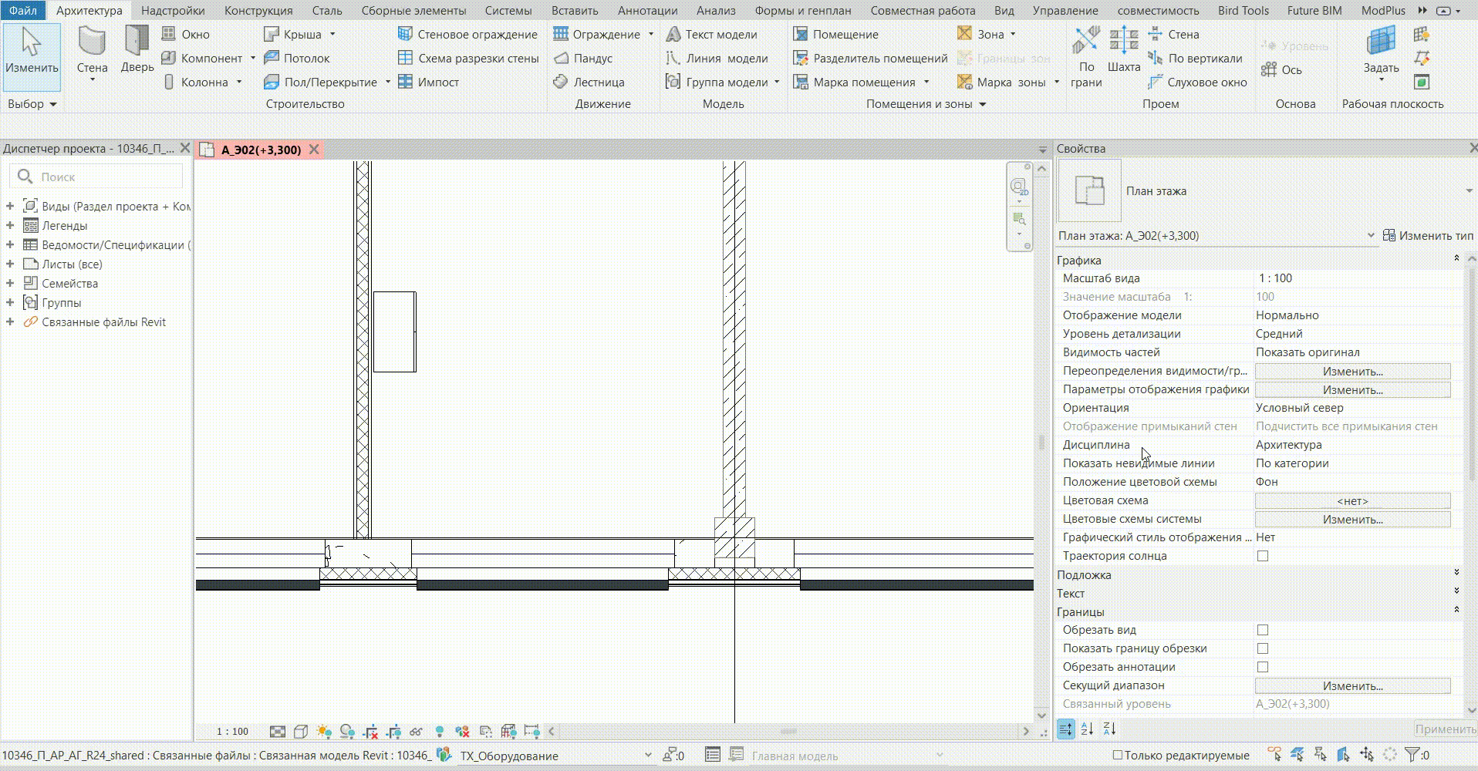
Task: Toggle select links icon in status bar
Action: tap(1274, 755)
